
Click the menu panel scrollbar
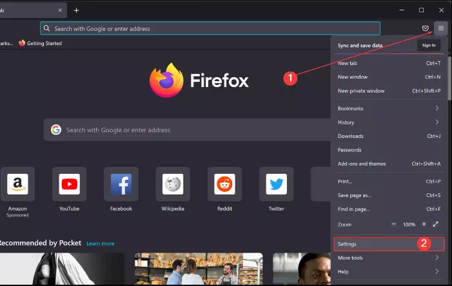[449, 78]
